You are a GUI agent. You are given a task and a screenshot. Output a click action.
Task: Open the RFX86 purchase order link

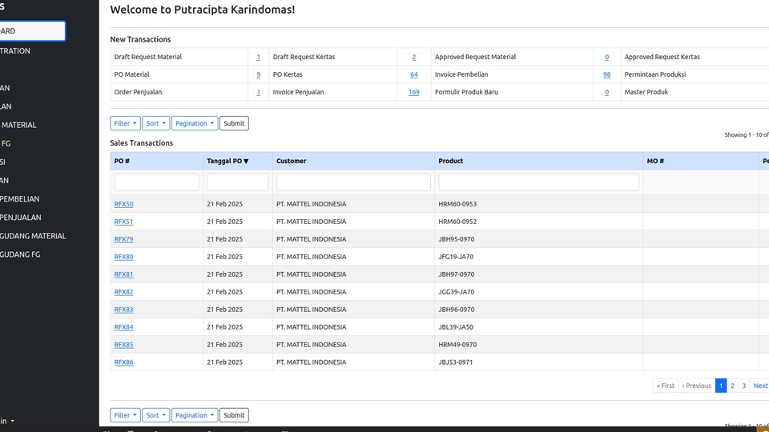click(x=123, y=362)
